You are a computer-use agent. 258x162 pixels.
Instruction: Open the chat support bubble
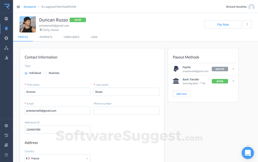[248, 153]
